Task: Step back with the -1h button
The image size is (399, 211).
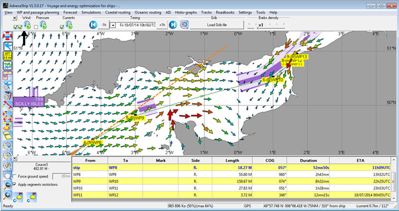Action: pyautogui.click(x=104, y=25)
